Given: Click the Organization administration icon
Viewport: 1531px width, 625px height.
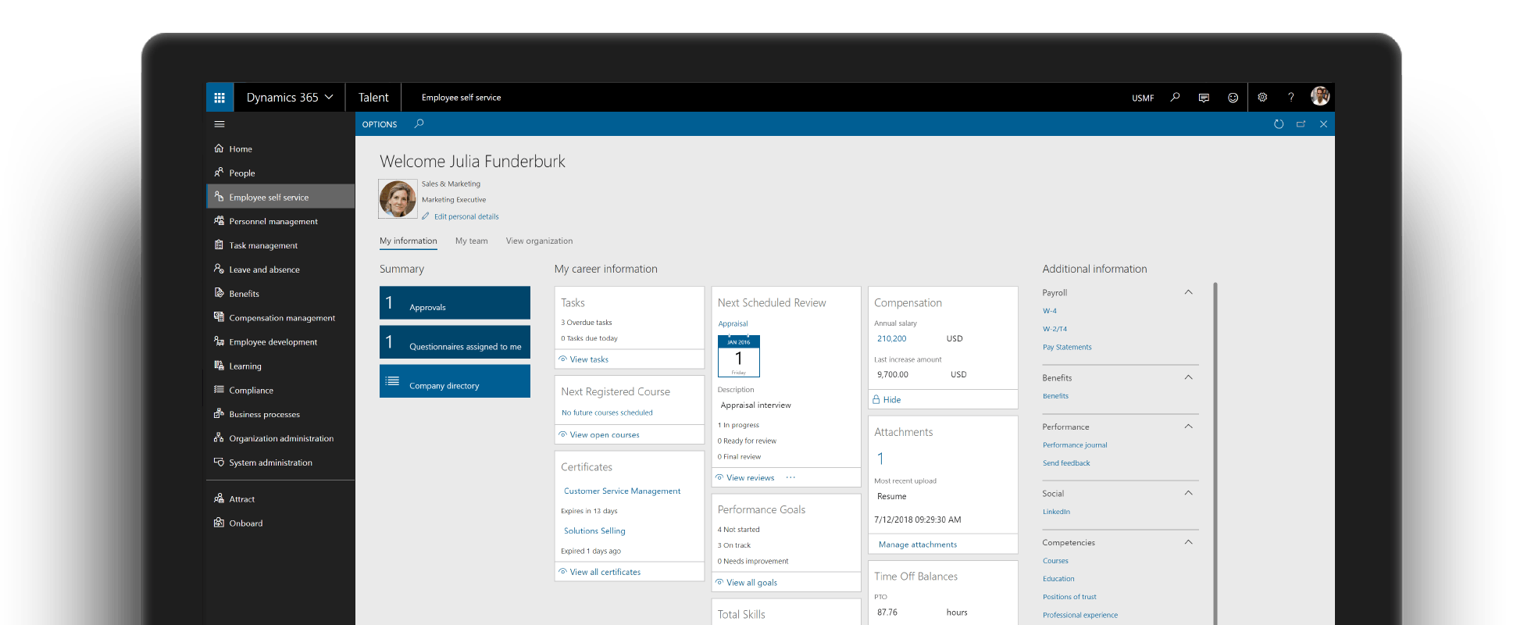Looking at the screenshot, I should [x=219, y=438].
